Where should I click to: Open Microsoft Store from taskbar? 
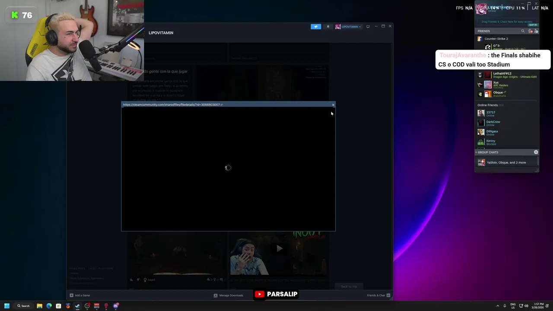tap(58, 306)
